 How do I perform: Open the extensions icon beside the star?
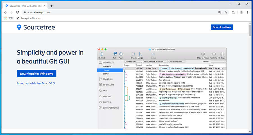(x=233, y=12)
